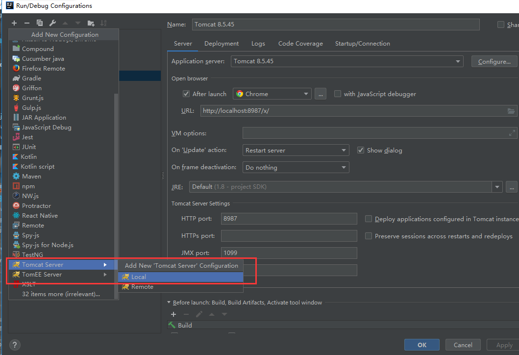
Task: Open the Application server dropdown
Action: 347,61
